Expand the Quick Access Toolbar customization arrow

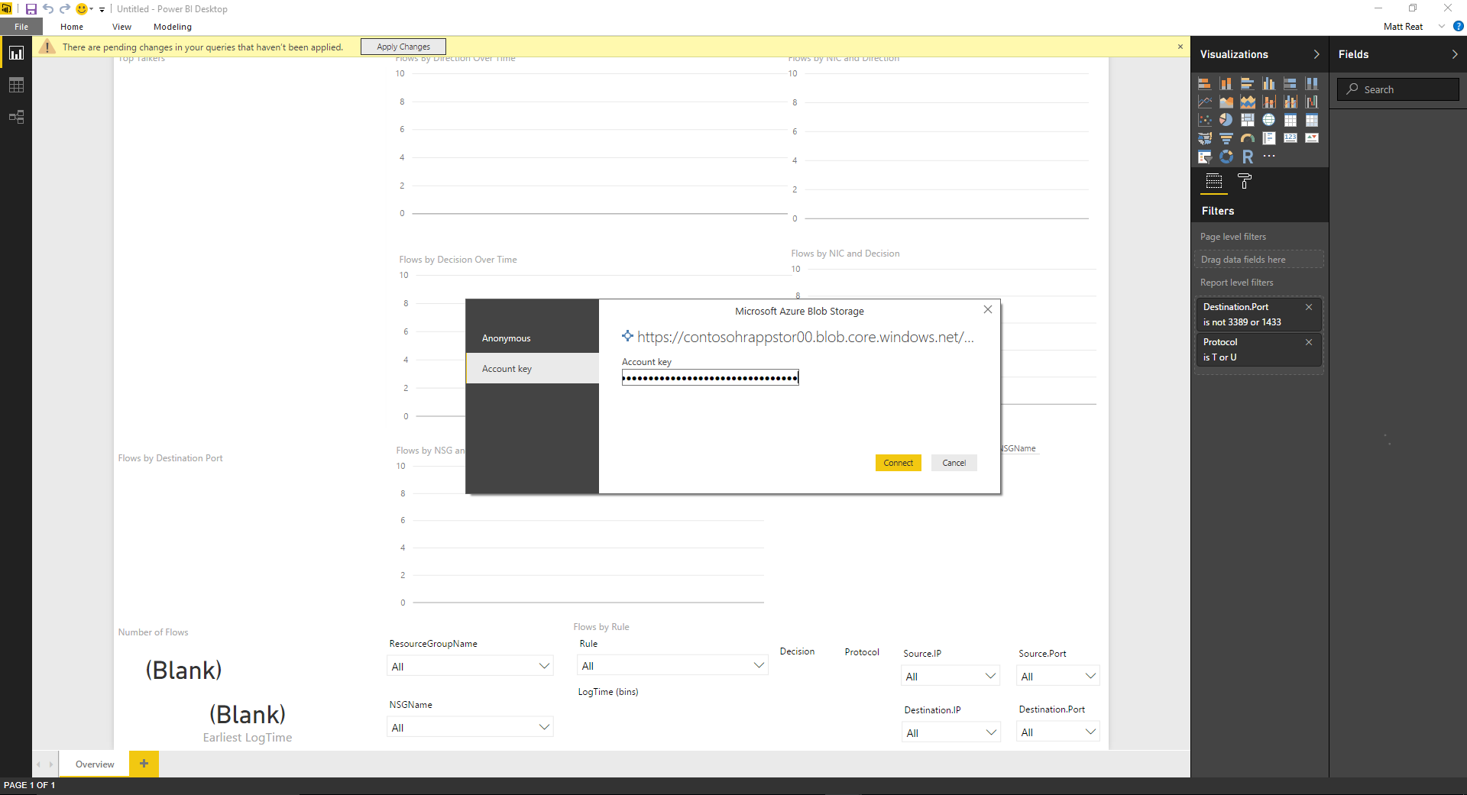tap(102, 9)
